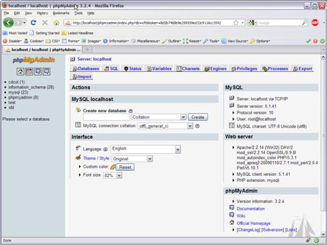Open the Documentation link
Viewport: 327px width, 245px height.
[x=250, y=209]
